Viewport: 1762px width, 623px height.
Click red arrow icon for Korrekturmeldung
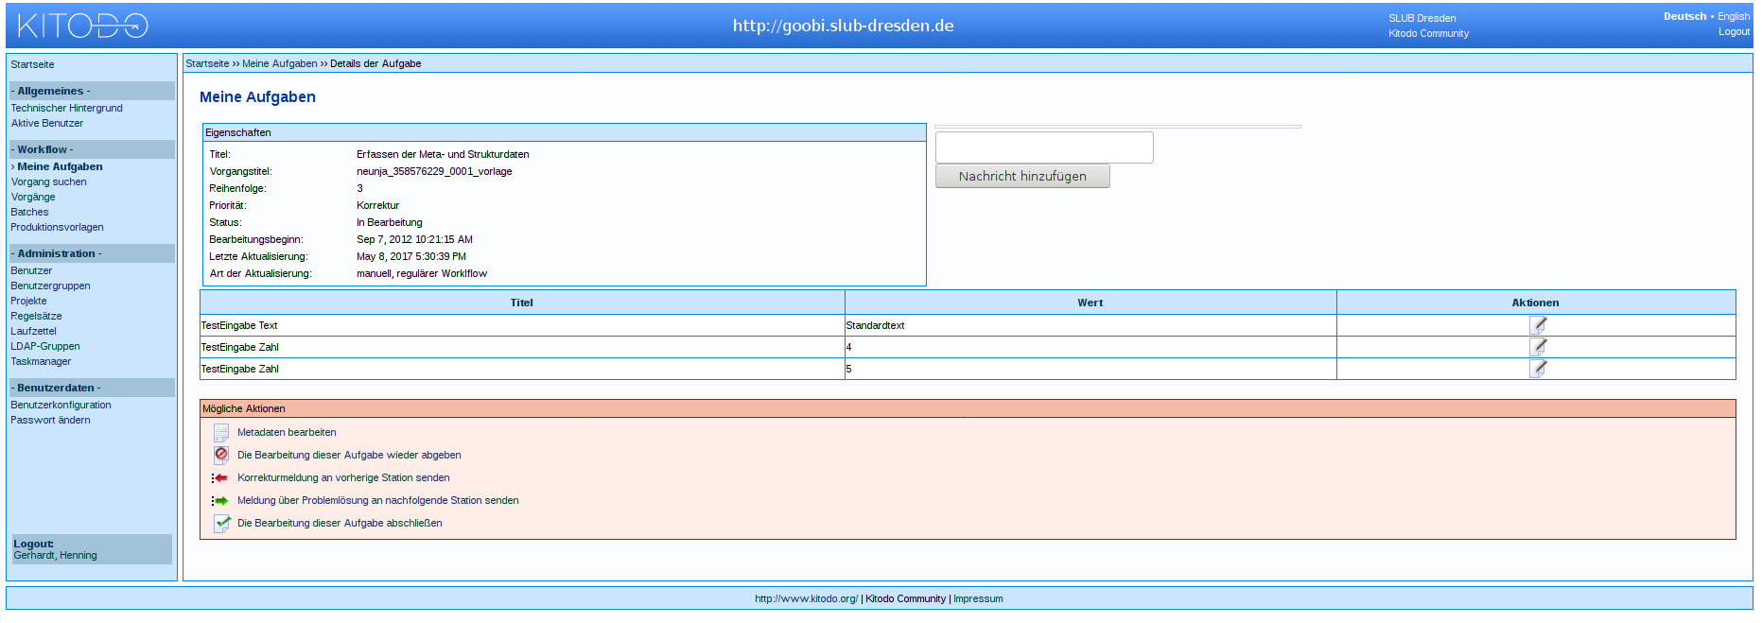220,478
